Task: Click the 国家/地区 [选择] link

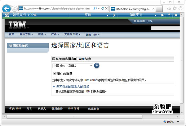Action: coord(144,21)
